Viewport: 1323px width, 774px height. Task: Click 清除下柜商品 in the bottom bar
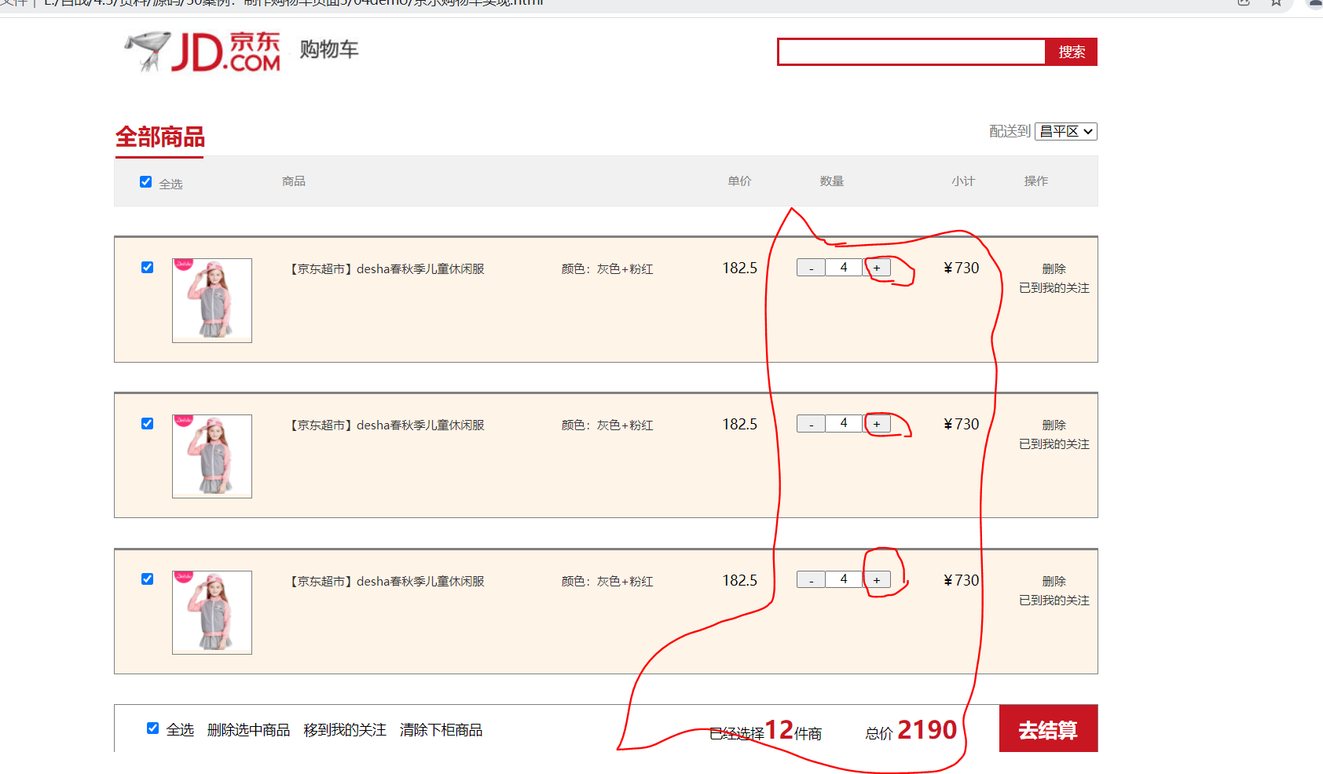441,730
